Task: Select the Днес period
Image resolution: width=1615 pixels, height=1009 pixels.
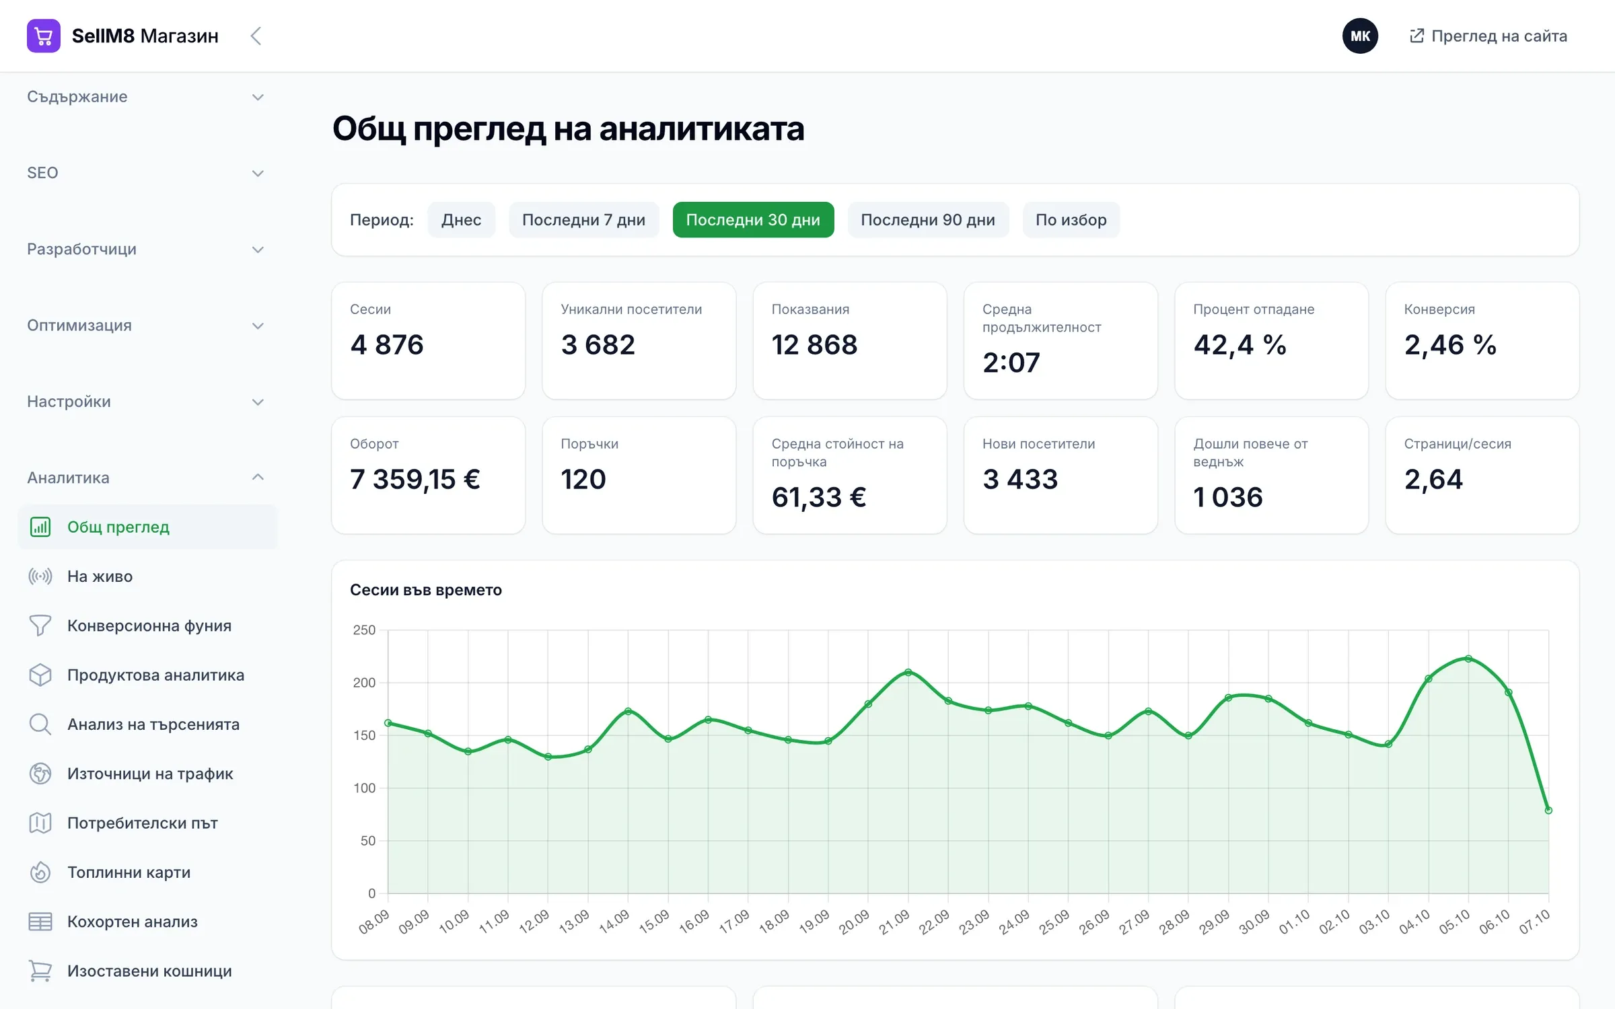Action: click(461, 220)
